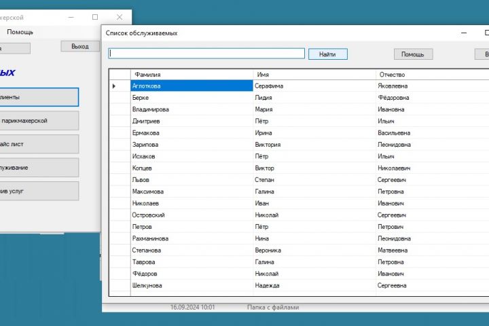
Task: Close the main hairdresser window
Action: click(120, 17)
